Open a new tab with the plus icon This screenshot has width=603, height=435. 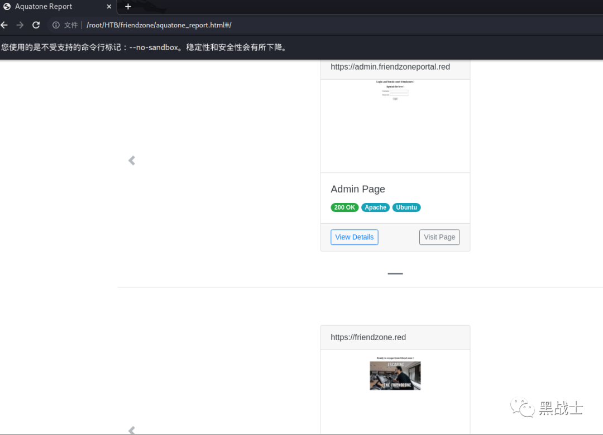128,7
